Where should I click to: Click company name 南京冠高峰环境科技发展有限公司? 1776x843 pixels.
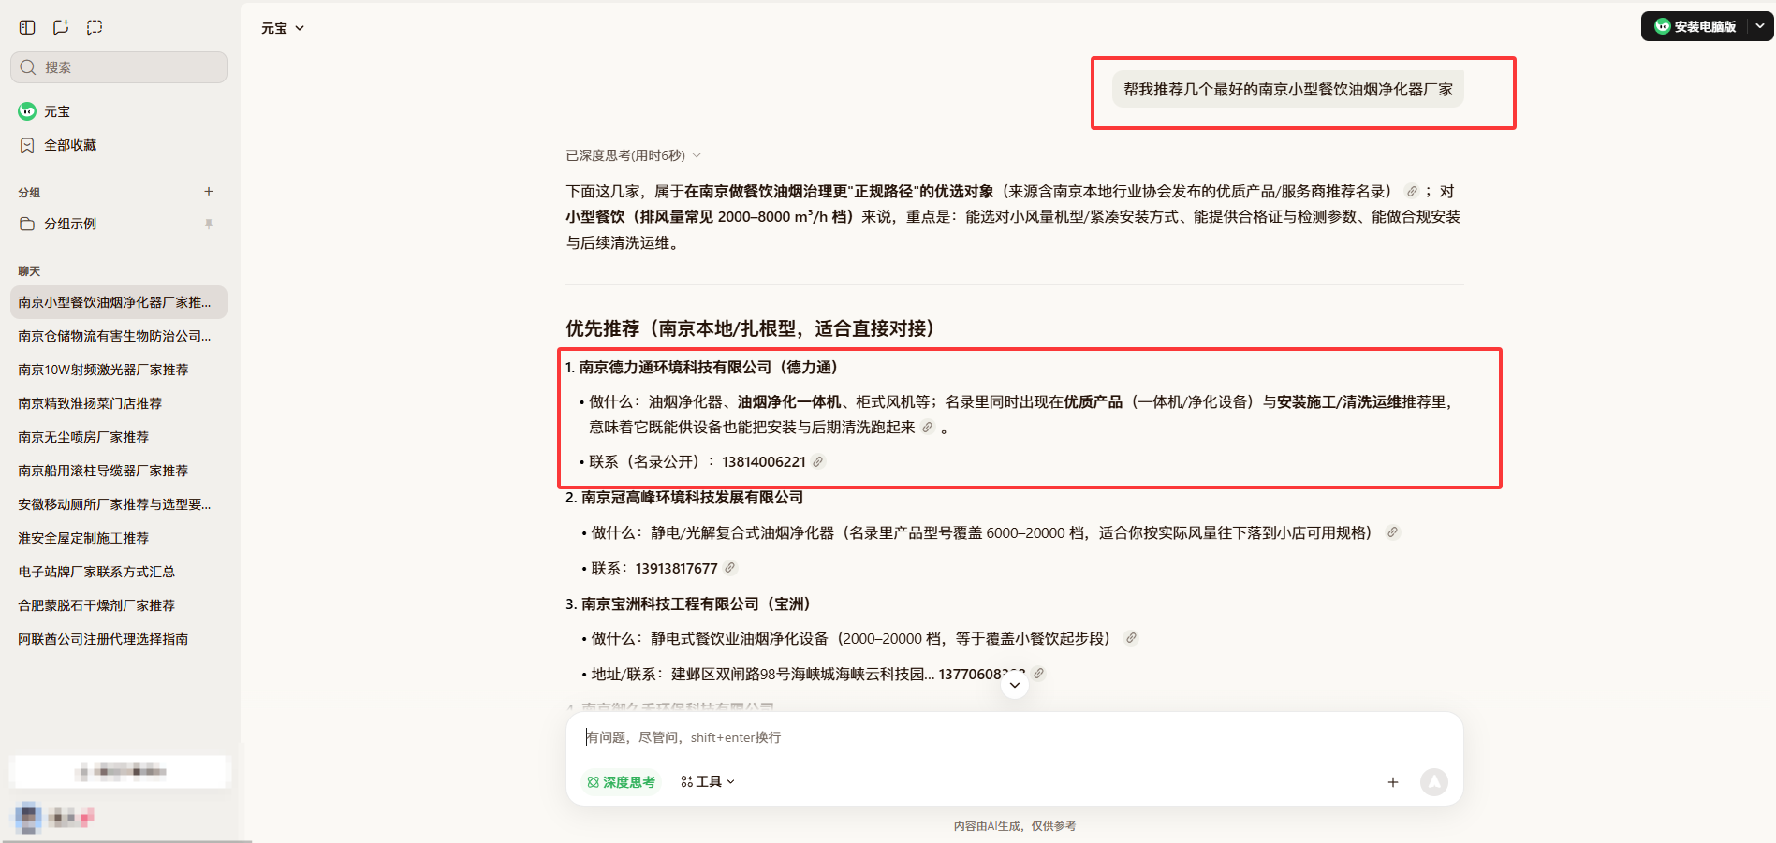click(x=692, y=498)
